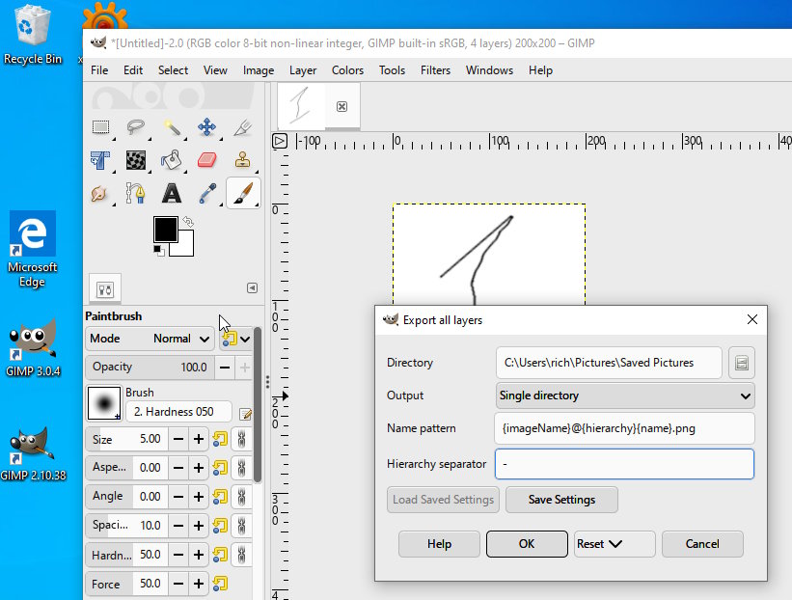This screenshot has height=600, width=792.
Task: Select the Eraser tool
Action: click(x=206, y=160)
